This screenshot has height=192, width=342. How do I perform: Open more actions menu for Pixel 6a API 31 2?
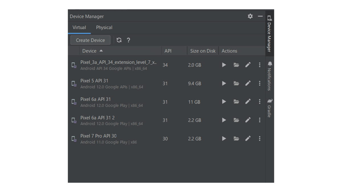tap(260, 120)
